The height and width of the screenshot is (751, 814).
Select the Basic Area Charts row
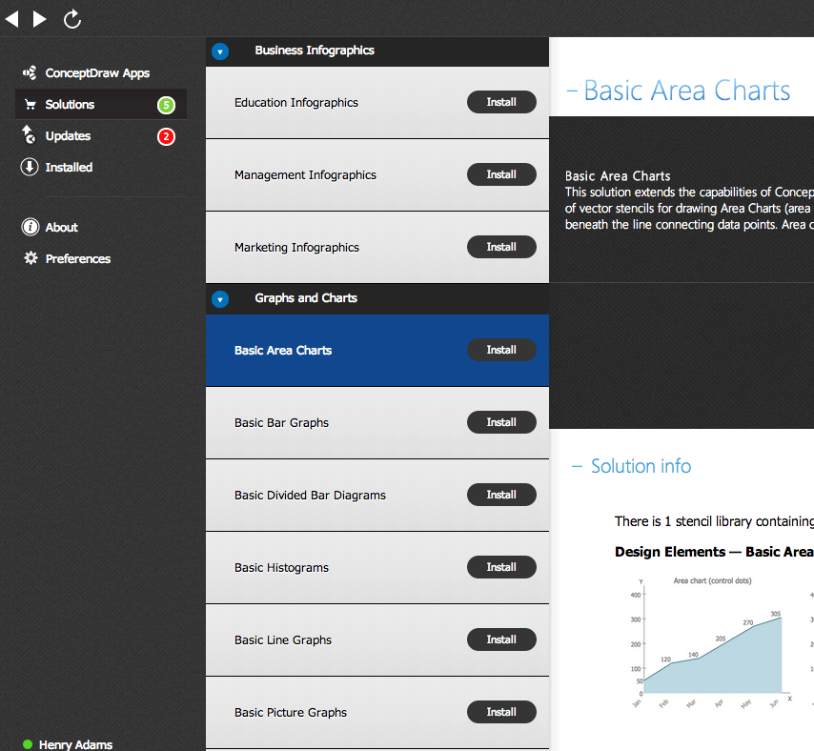click(x=377, y=351)
